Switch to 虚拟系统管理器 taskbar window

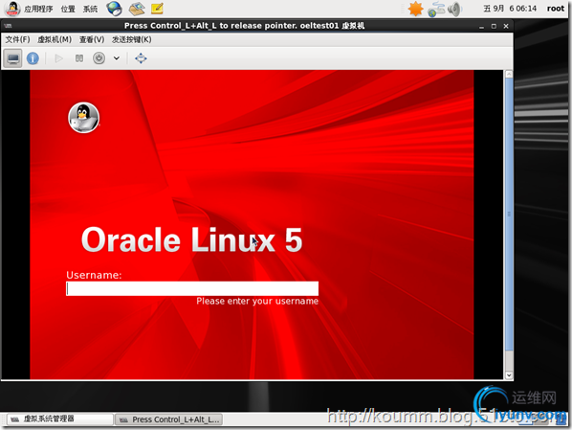point(59,419)
